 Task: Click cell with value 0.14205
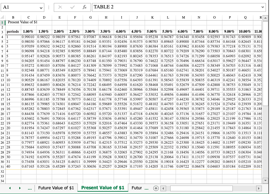pyautogui.click(x=153, y=167)
